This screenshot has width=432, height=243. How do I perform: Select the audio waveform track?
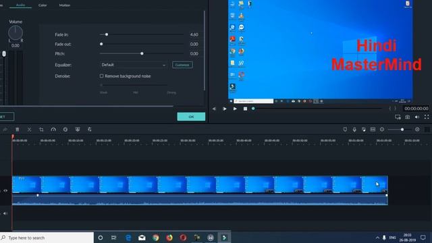pyautogui.click(x=200, y=200)
